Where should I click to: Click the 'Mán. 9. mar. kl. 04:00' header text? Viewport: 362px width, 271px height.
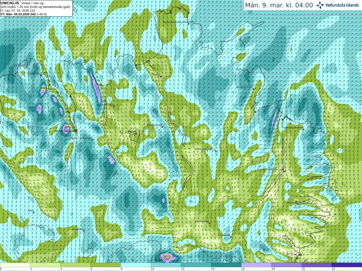[x=279, y=5]
